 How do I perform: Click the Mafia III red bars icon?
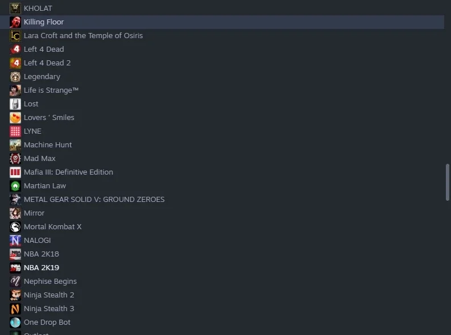click(15, 172)
